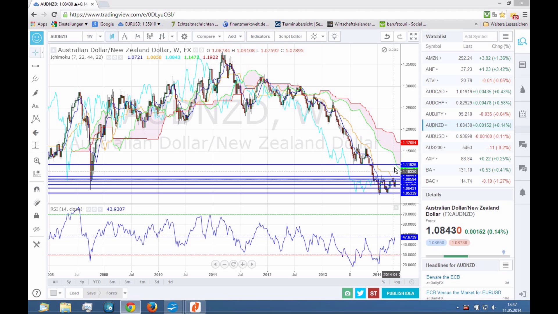The width and height of the screenshot is (558, 314).
Task: Click the PUBLISH IDEA button
Action: tap(400, 293)
